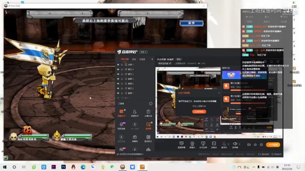This screenshot has height=171, width=305.
Task: Show the hidden 窗口1 source layer
Action: click(118, 98)
